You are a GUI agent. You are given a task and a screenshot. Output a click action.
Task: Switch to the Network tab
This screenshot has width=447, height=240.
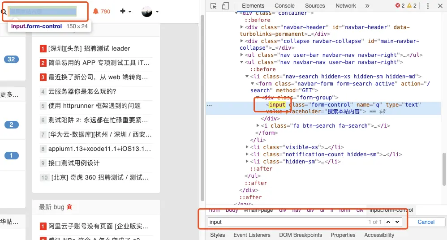(345, 6)
